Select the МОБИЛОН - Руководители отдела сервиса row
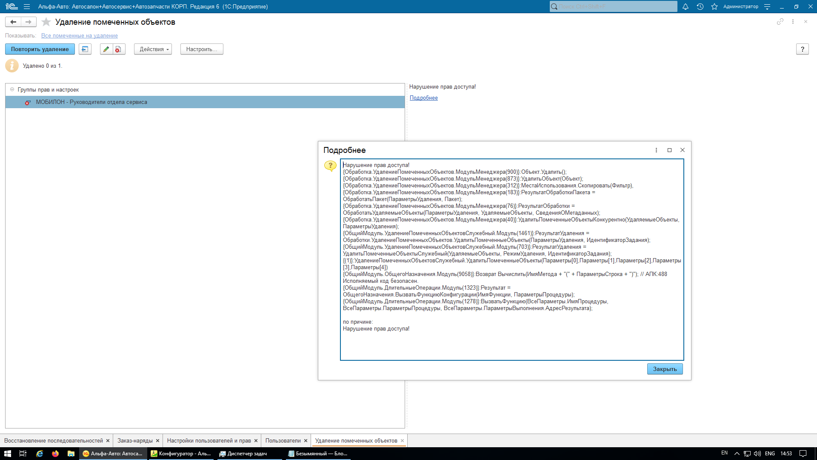This screenshot has height=460, width=817. (x=205, y=102)
